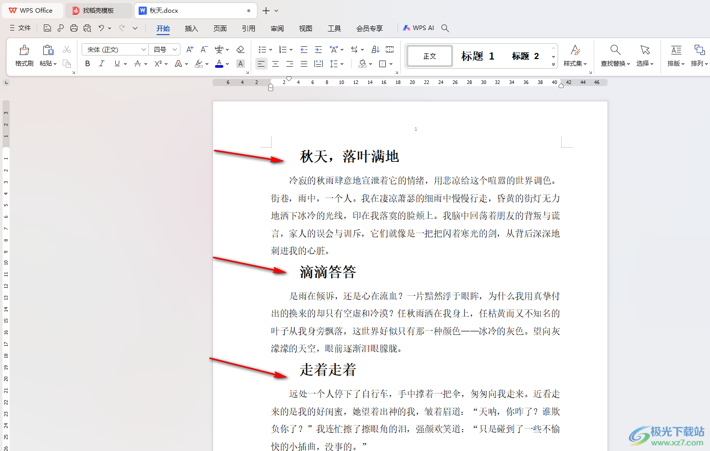This screenshot has width=710, height=451.
Task: Click the Redo arrow icon
Action: click(122, 28)
